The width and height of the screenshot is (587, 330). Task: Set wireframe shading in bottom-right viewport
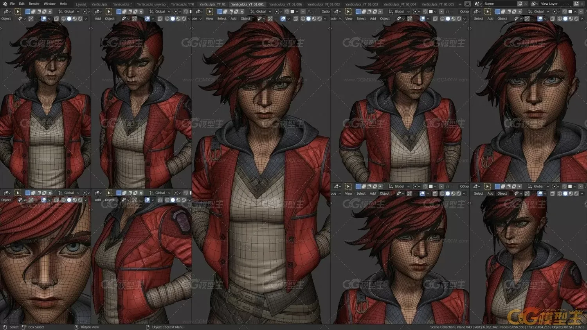[x=560, y=193]
